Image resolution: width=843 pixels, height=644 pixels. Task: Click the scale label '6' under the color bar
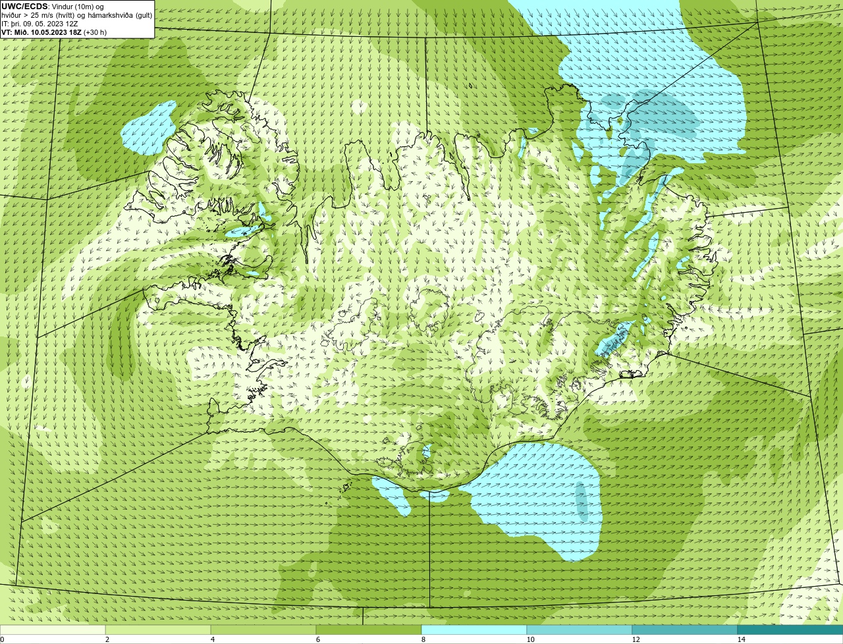pos(317,639)
